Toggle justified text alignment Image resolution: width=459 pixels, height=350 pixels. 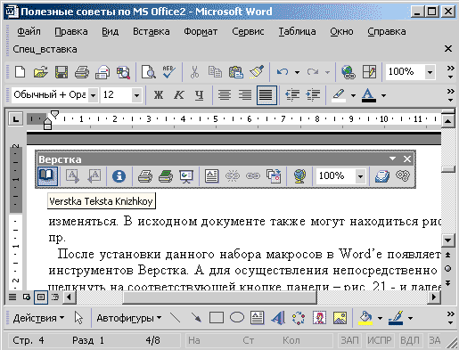266,95
